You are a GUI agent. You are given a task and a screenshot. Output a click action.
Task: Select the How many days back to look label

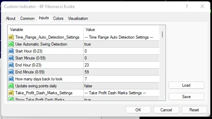pos(39,79)
